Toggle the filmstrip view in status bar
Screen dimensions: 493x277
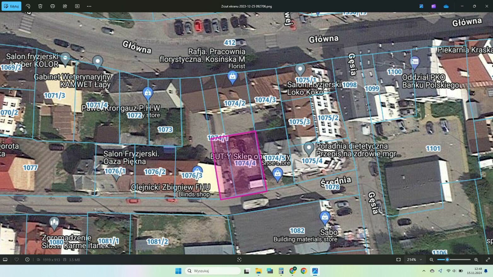point(5,260)
